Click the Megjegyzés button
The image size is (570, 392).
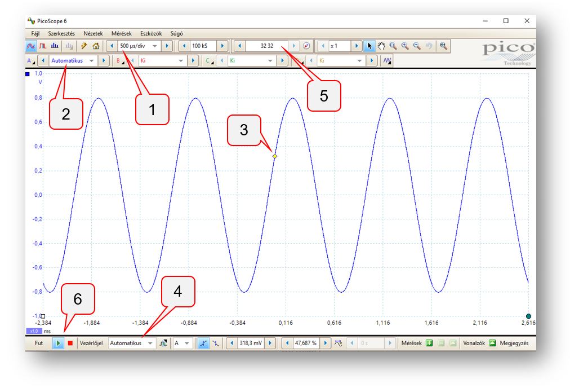514,343
